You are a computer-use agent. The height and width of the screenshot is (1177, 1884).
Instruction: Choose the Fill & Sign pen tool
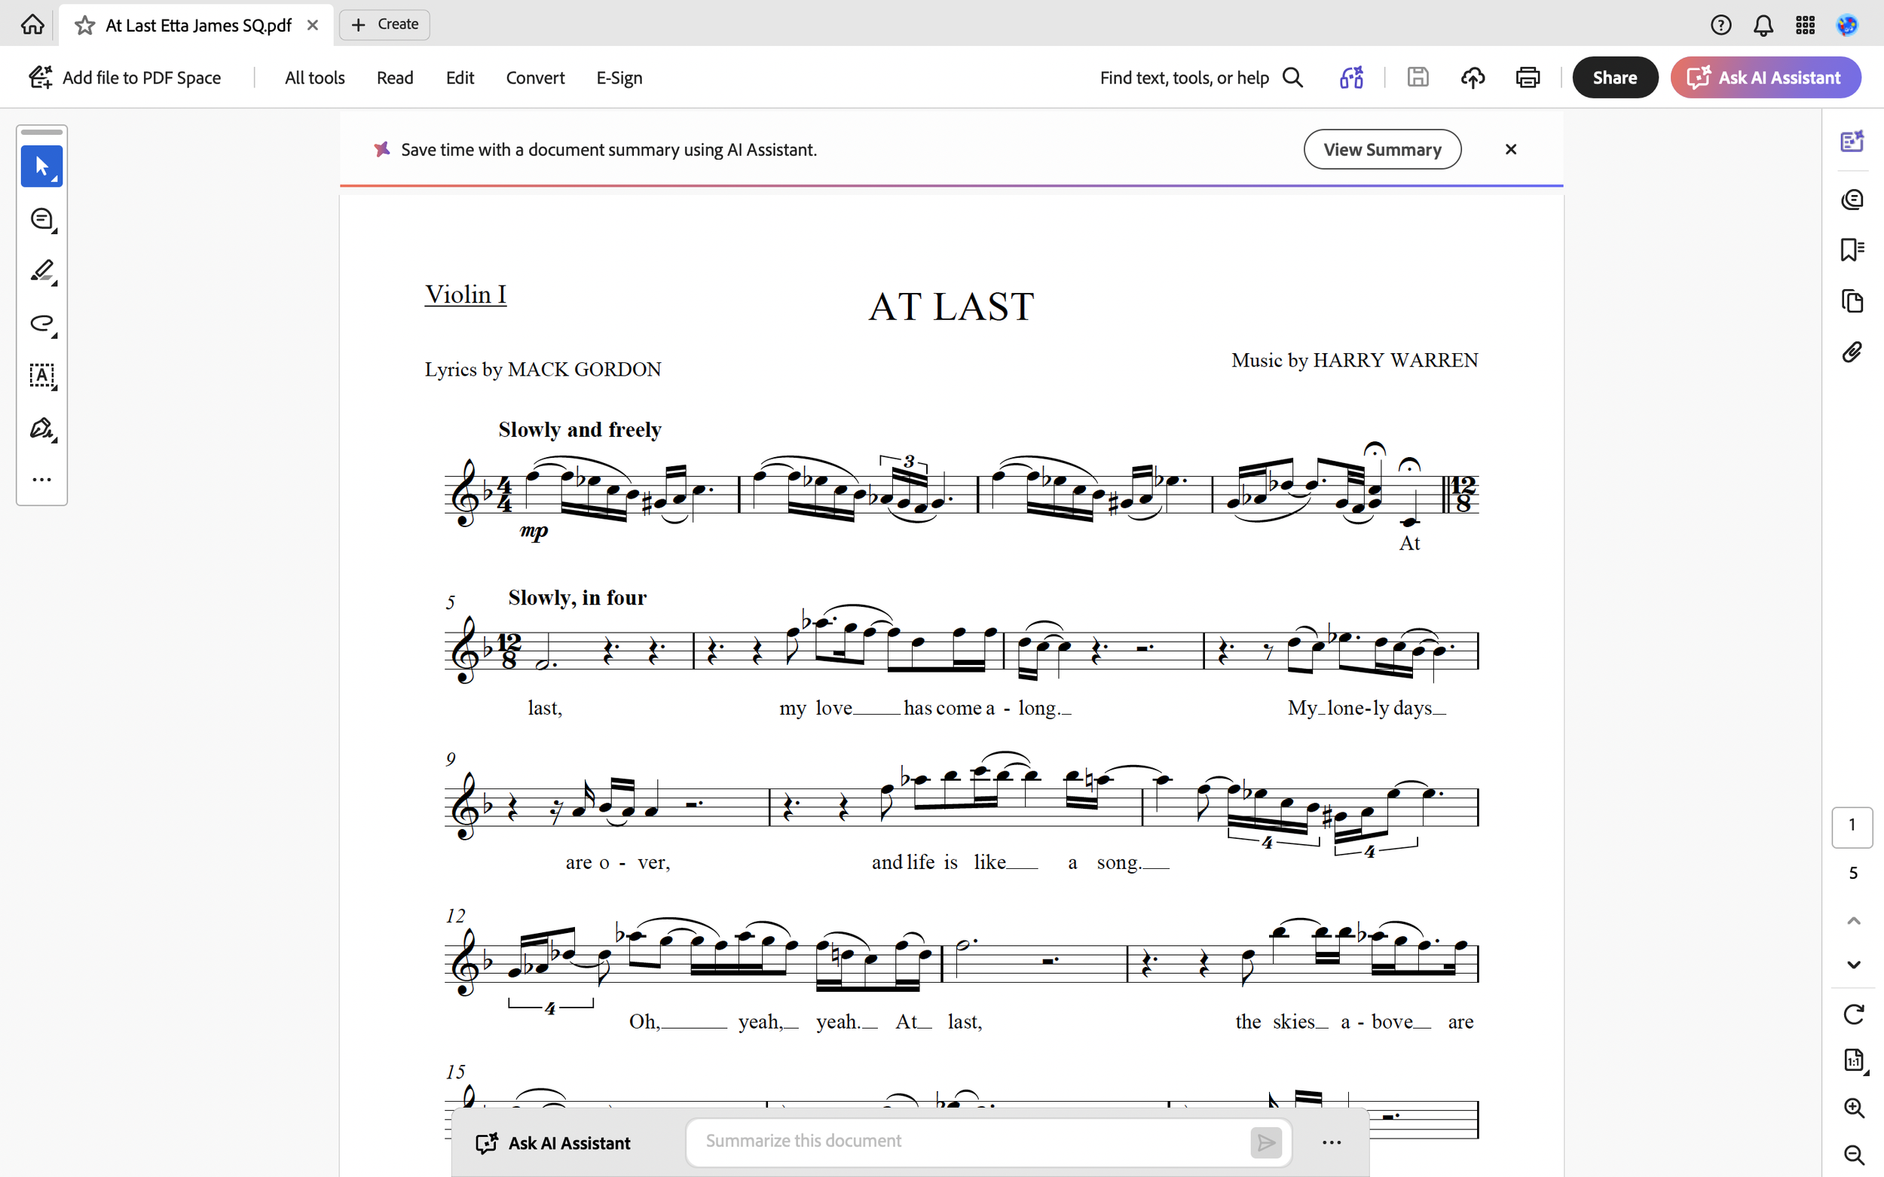pos(42,428)
